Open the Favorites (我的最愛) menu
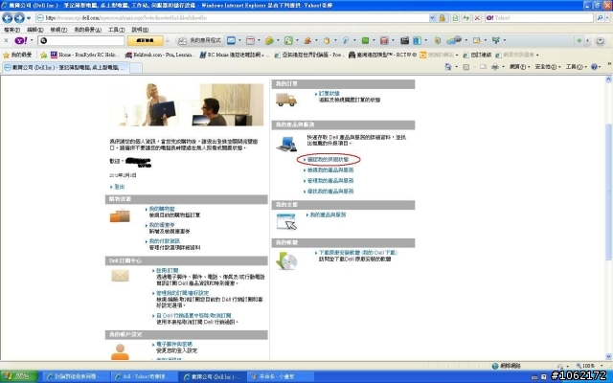Viewport: 613px width, 383px height. 87,30
